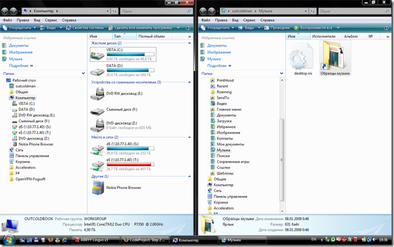Open the Windows Start orb
Viewport: 394px width, 247px height.
click(9, 240)
